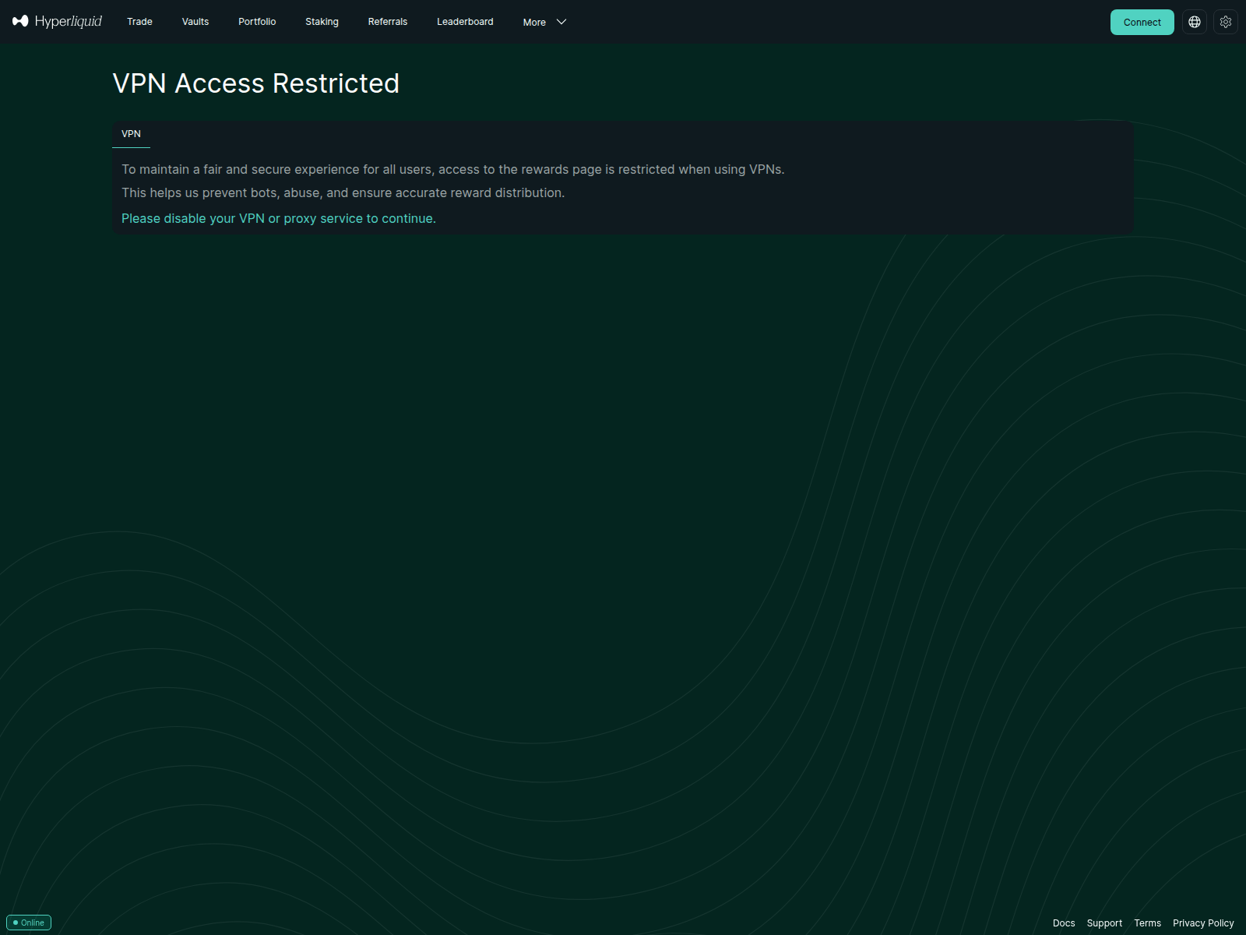
Task: Open the Support footer link
Action: coord(1104,923)
